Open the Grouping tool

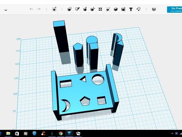pos(108,9)
